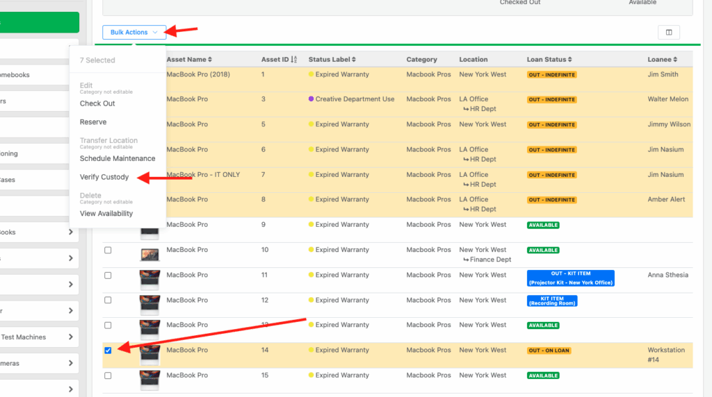Click the Location column header

tap(473, 60)
